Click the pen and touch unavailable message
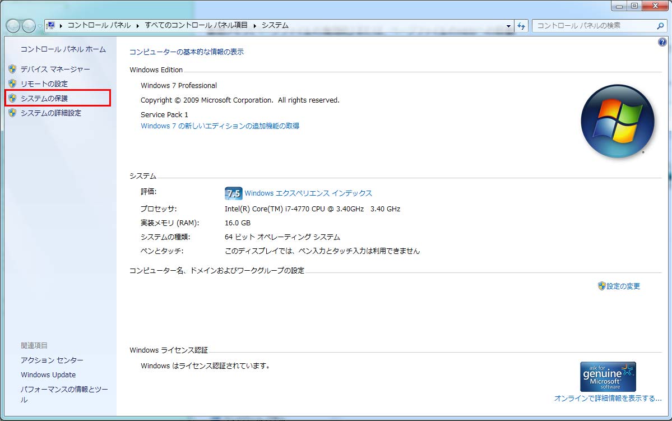Screen dimensions: 672x421 point(322,251)
